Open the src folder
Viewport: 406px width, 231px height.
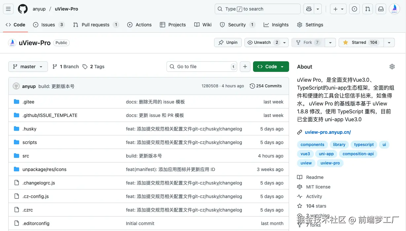(26, 156)
